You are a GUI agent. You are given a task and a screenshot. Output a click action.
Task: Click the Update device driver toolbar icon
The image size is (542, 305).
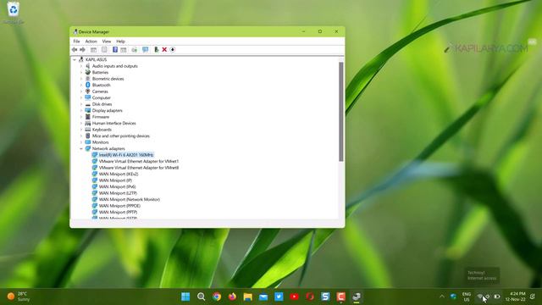pyautogui.click(x=156, y=50)
